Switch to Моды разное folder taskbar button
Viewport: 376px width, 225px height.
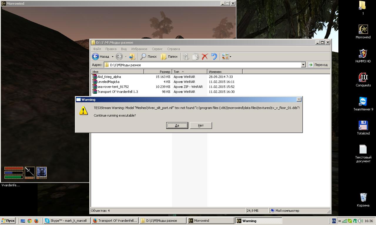click(x=163, y=221)
